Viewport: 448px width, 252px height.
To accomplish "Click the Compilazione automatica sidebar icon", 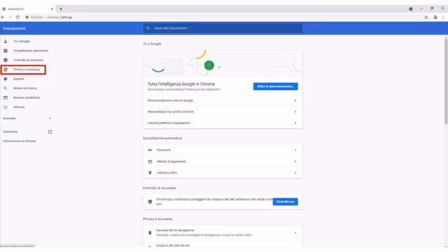I will (x=6, y=51).
